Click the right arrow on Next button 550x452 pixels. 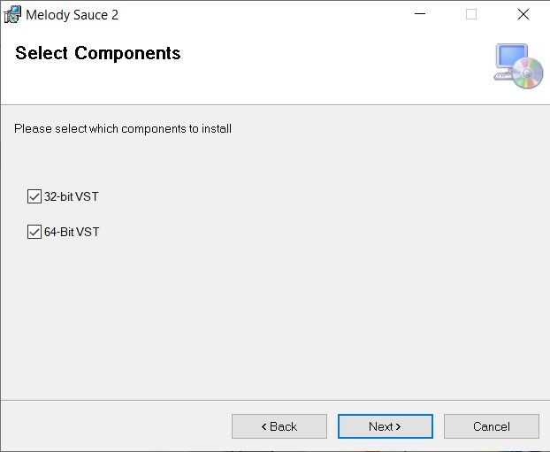click(x=399, y=427)
